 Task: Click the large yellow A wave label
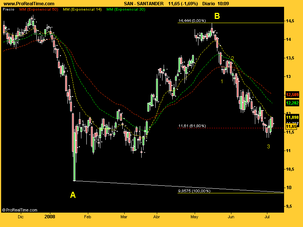(73, 195)
